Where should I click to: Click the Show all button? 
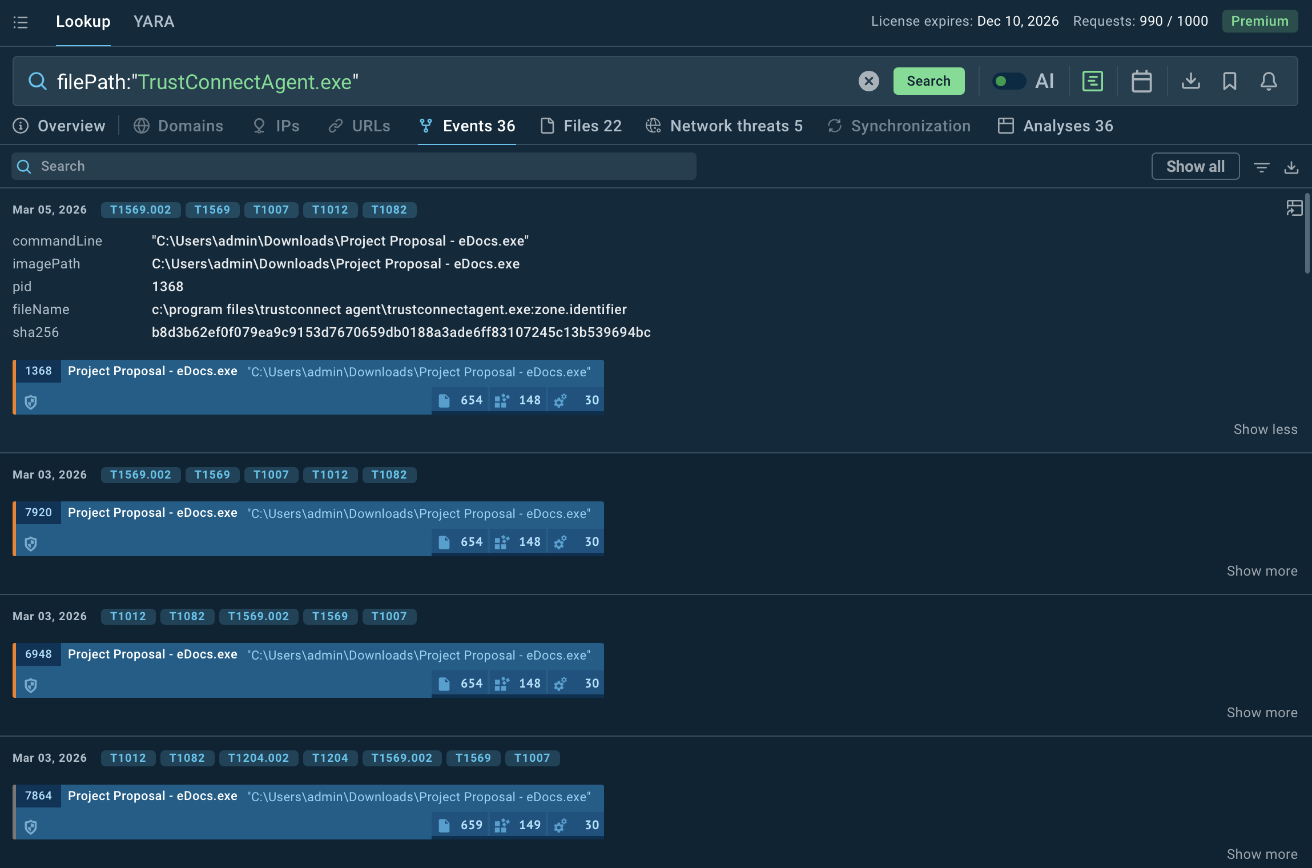[x=1196, y=166]
